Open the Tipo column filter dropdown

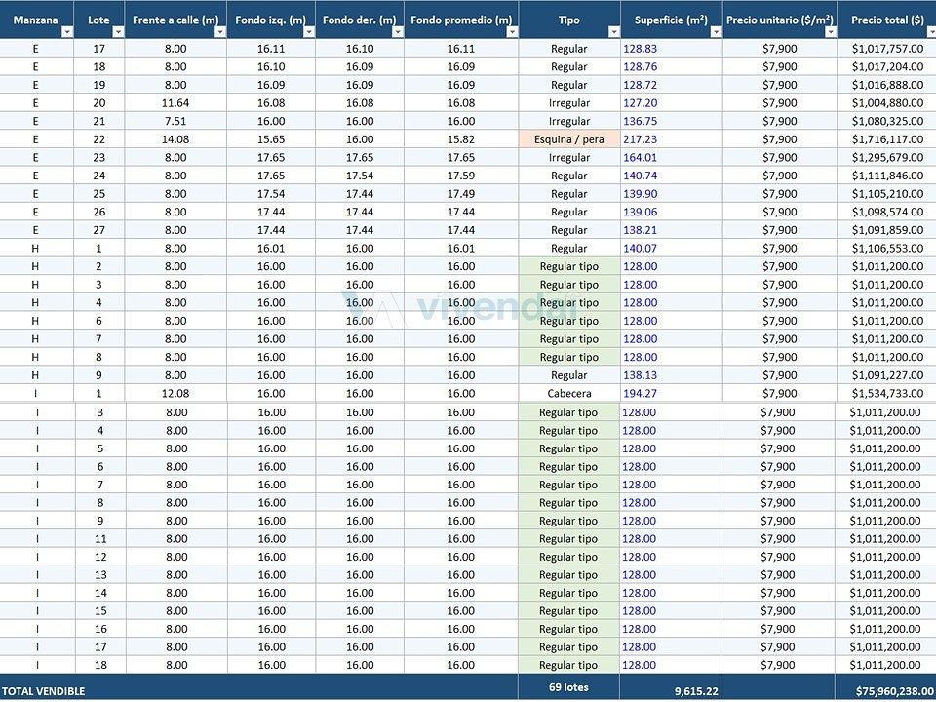[613, 32]
